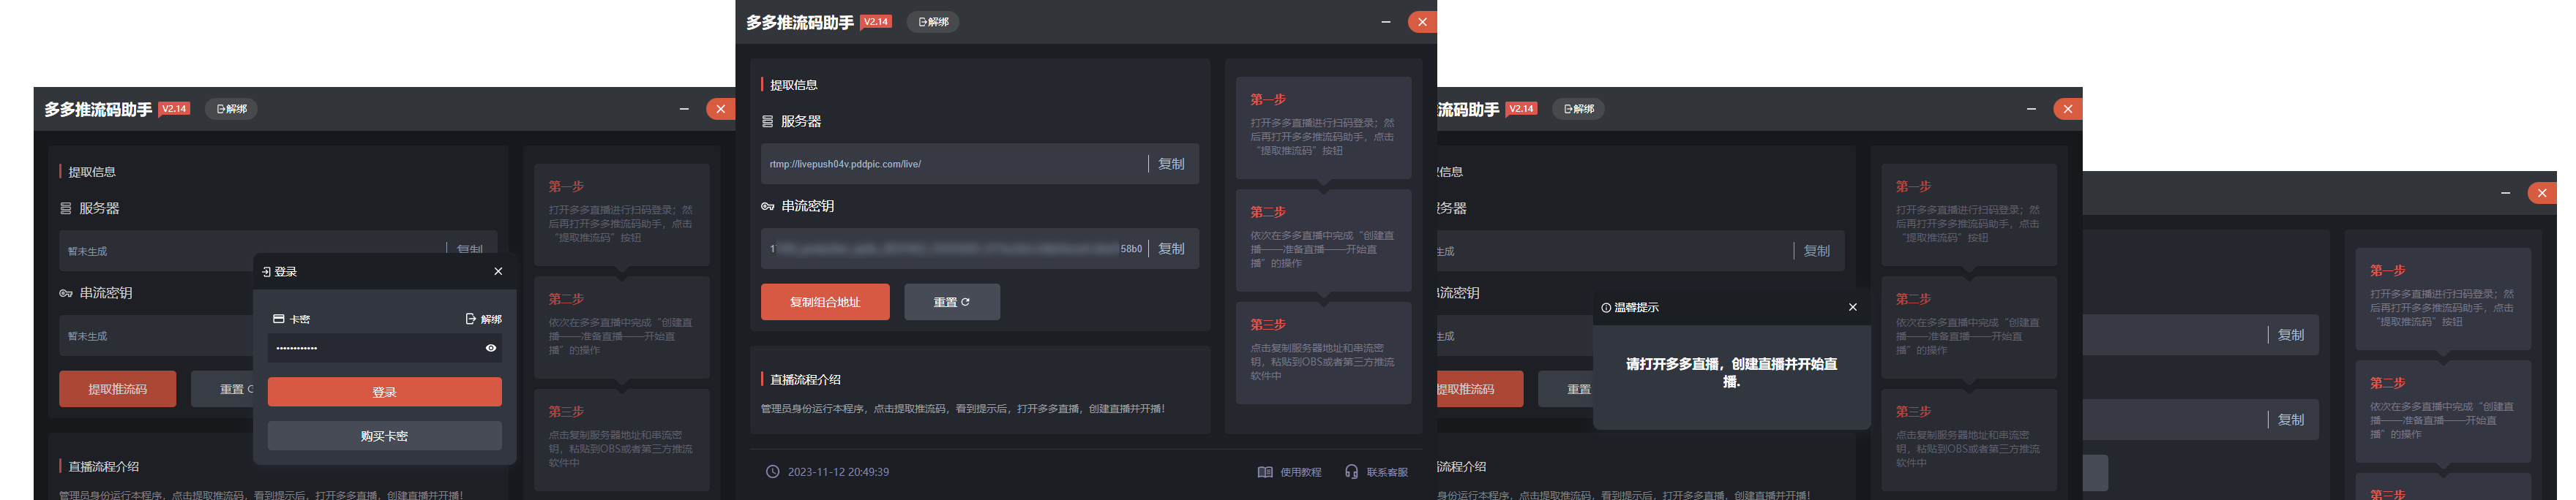Click the red 登录 button
This screenshot has width=2576, height=500.
coord(385,393)
